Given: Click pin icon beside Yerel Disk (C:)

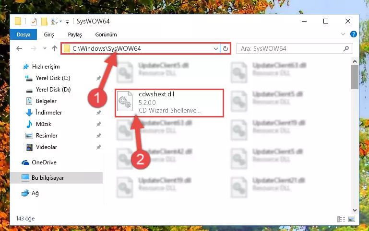Looking at the screenshot, I should pos(98,78).
